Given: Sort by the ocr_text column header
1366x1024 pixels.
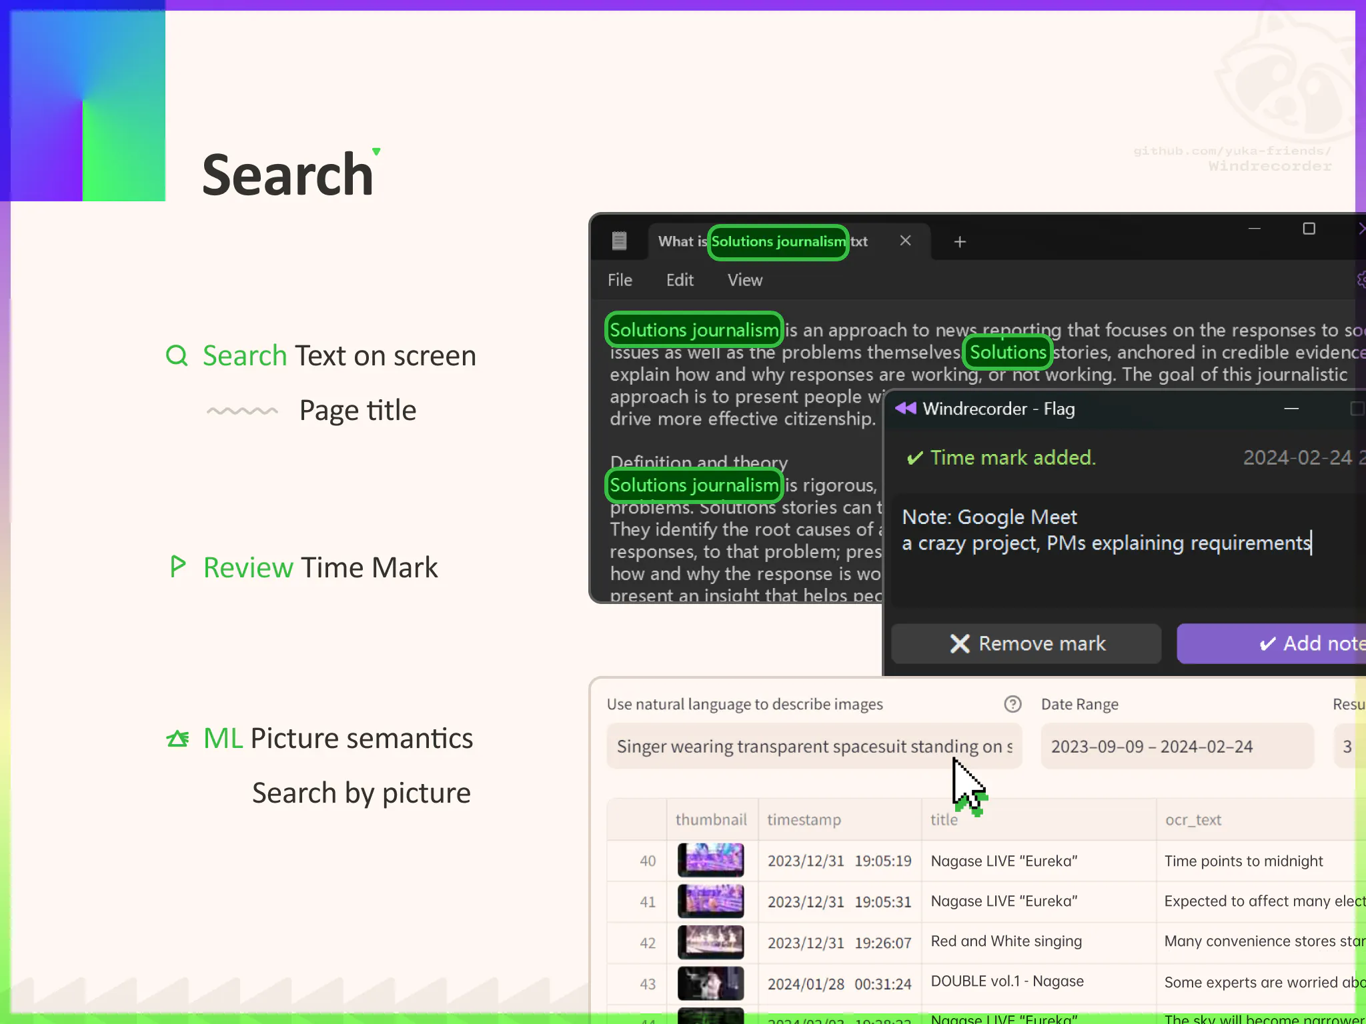Looking at the screenshot, I should click(1261, 819).
